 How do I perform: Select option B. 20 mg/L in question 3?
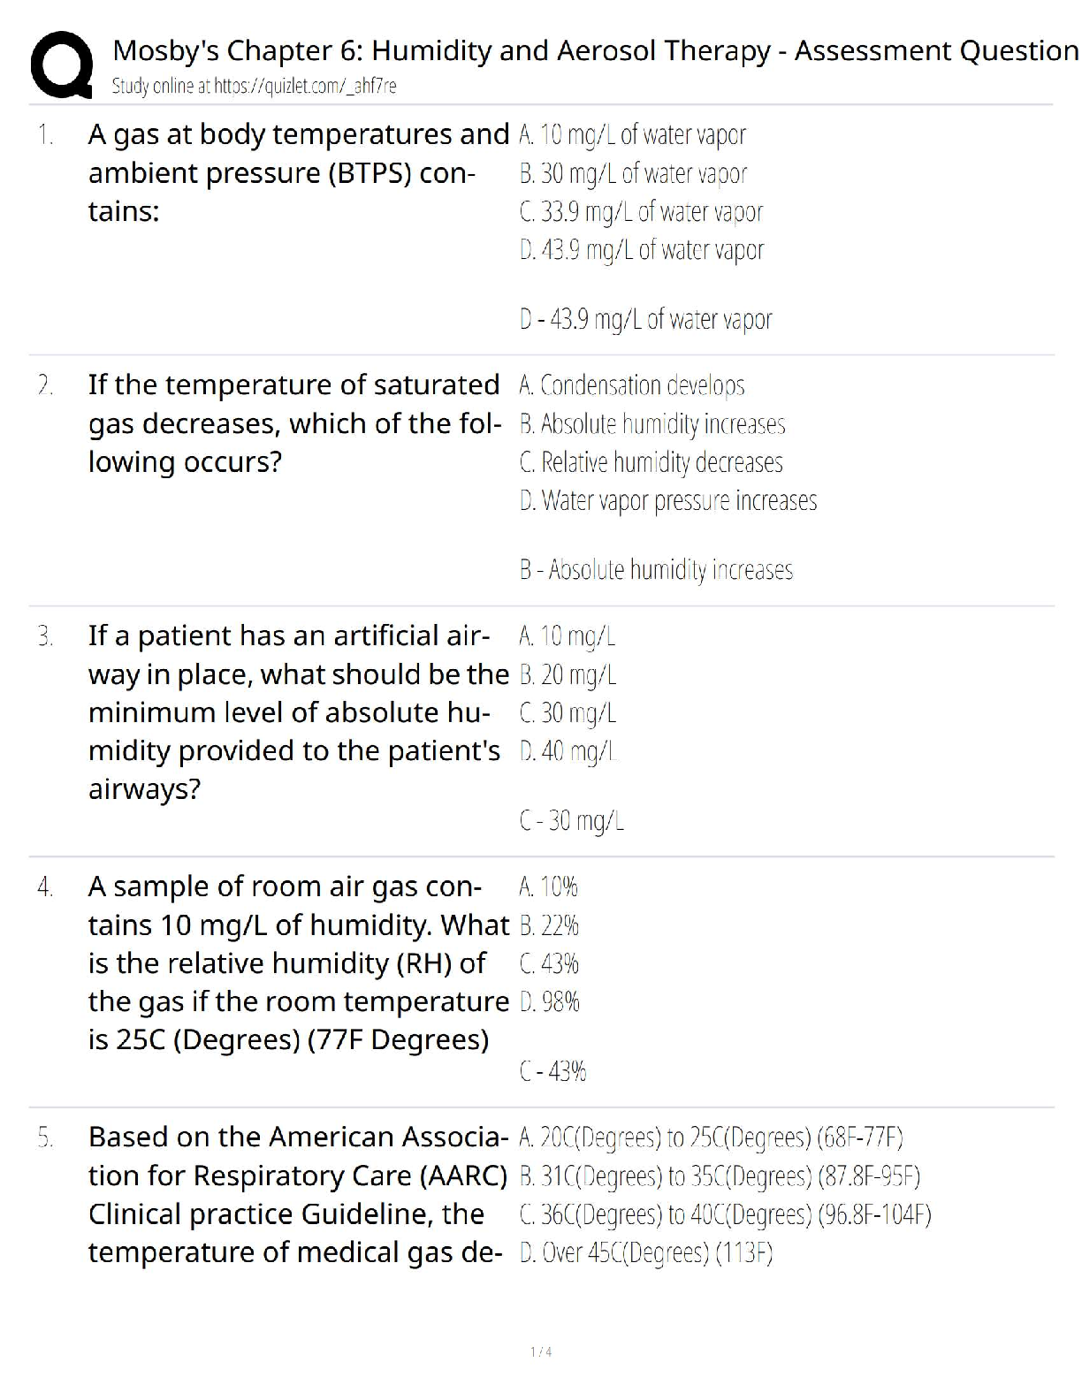[568, 675]
